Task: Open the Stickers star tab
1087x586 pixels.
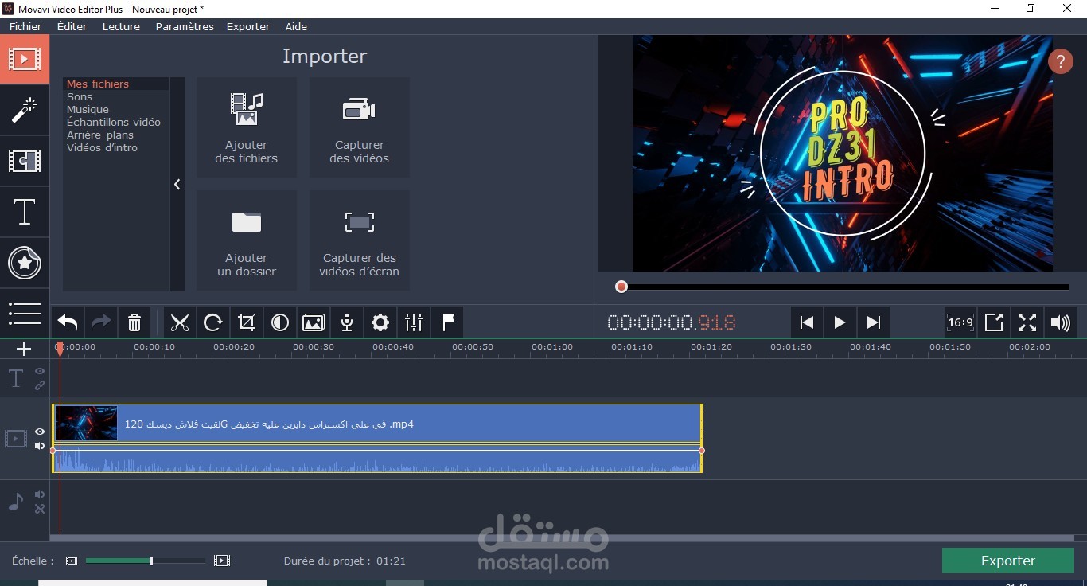Action: [25, 263]
